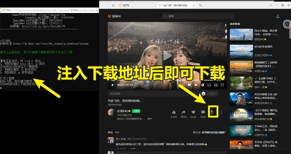Click the highlighted download button below the video
This screenshot has height=154, width=291.
(212, 112)
